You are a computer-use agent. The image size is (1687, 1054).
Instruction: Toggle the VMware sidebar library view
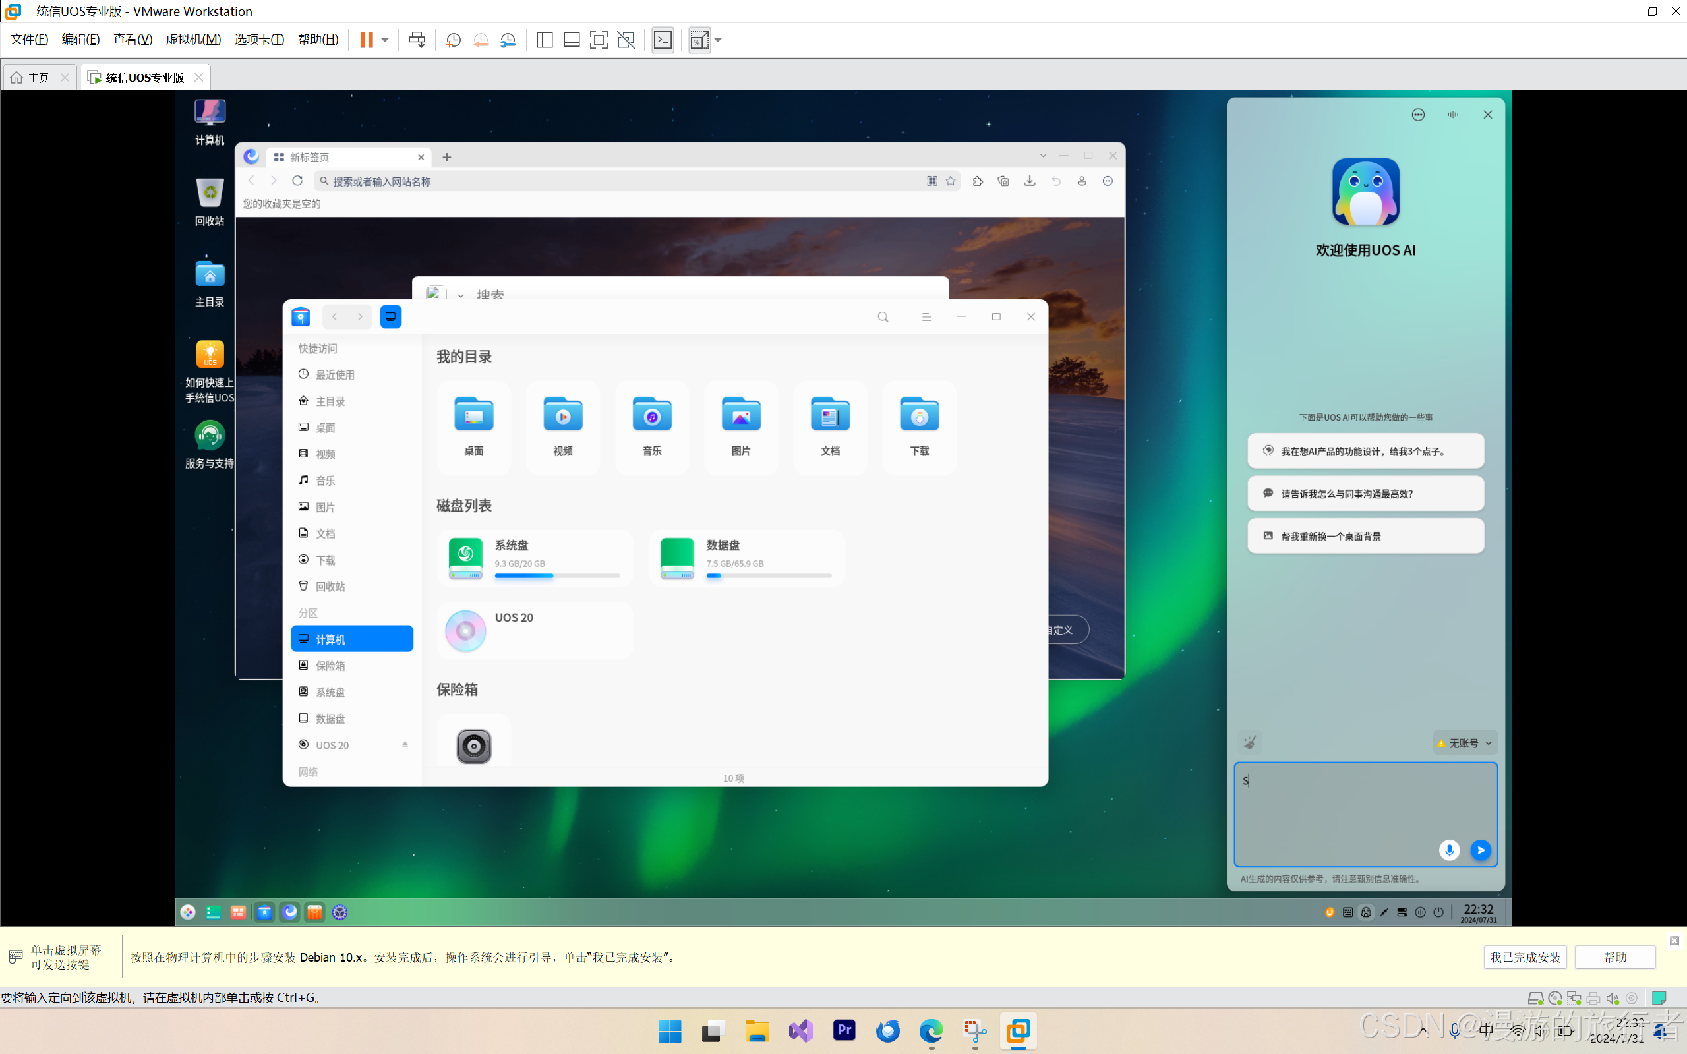coord(545,40)
